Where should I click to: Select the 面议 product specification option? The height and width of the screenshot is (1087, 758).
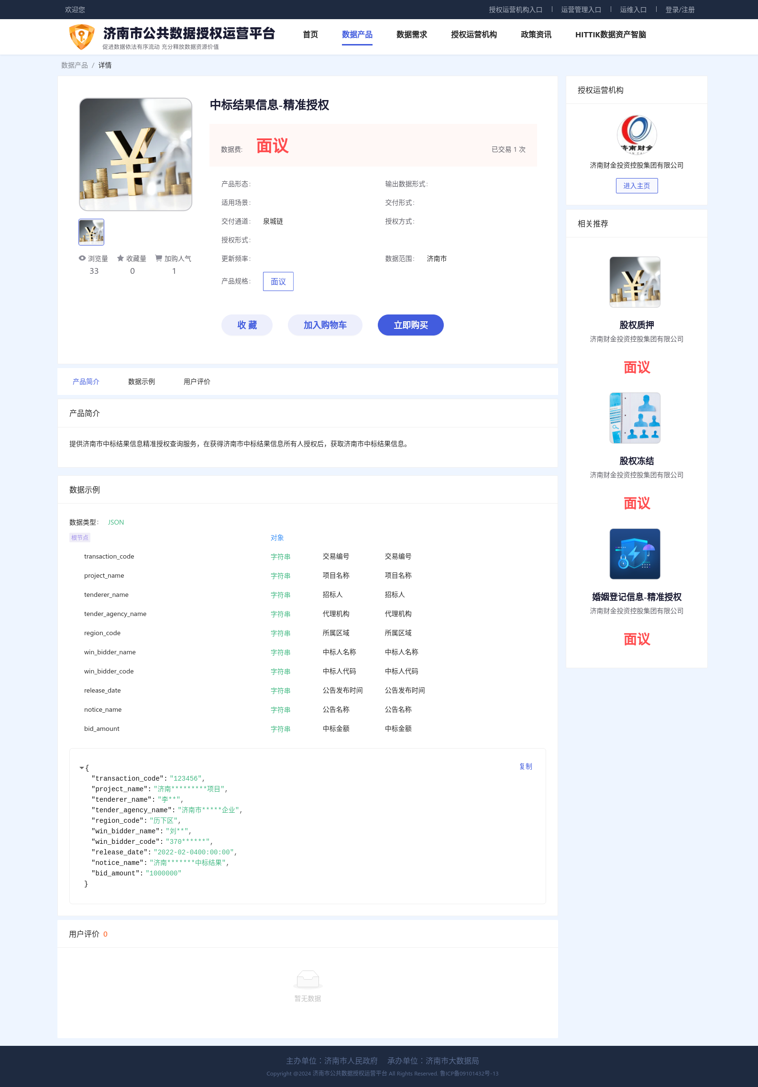click(x=278, y=281)
